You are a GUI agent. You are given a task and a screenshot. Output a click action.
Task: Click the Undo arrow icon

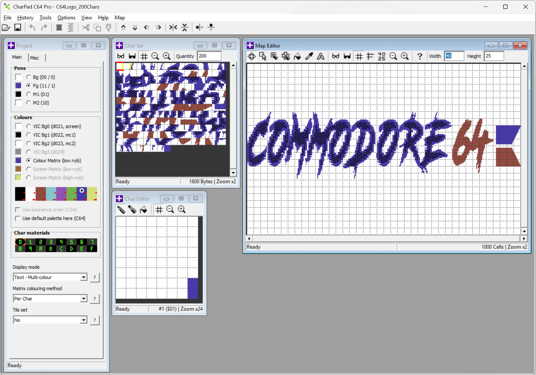(32, 27)
